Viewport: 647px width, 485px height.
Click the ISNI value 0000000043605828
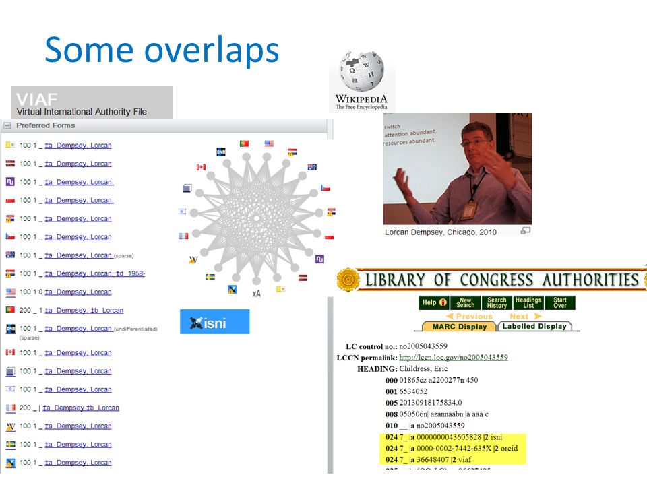449,437
